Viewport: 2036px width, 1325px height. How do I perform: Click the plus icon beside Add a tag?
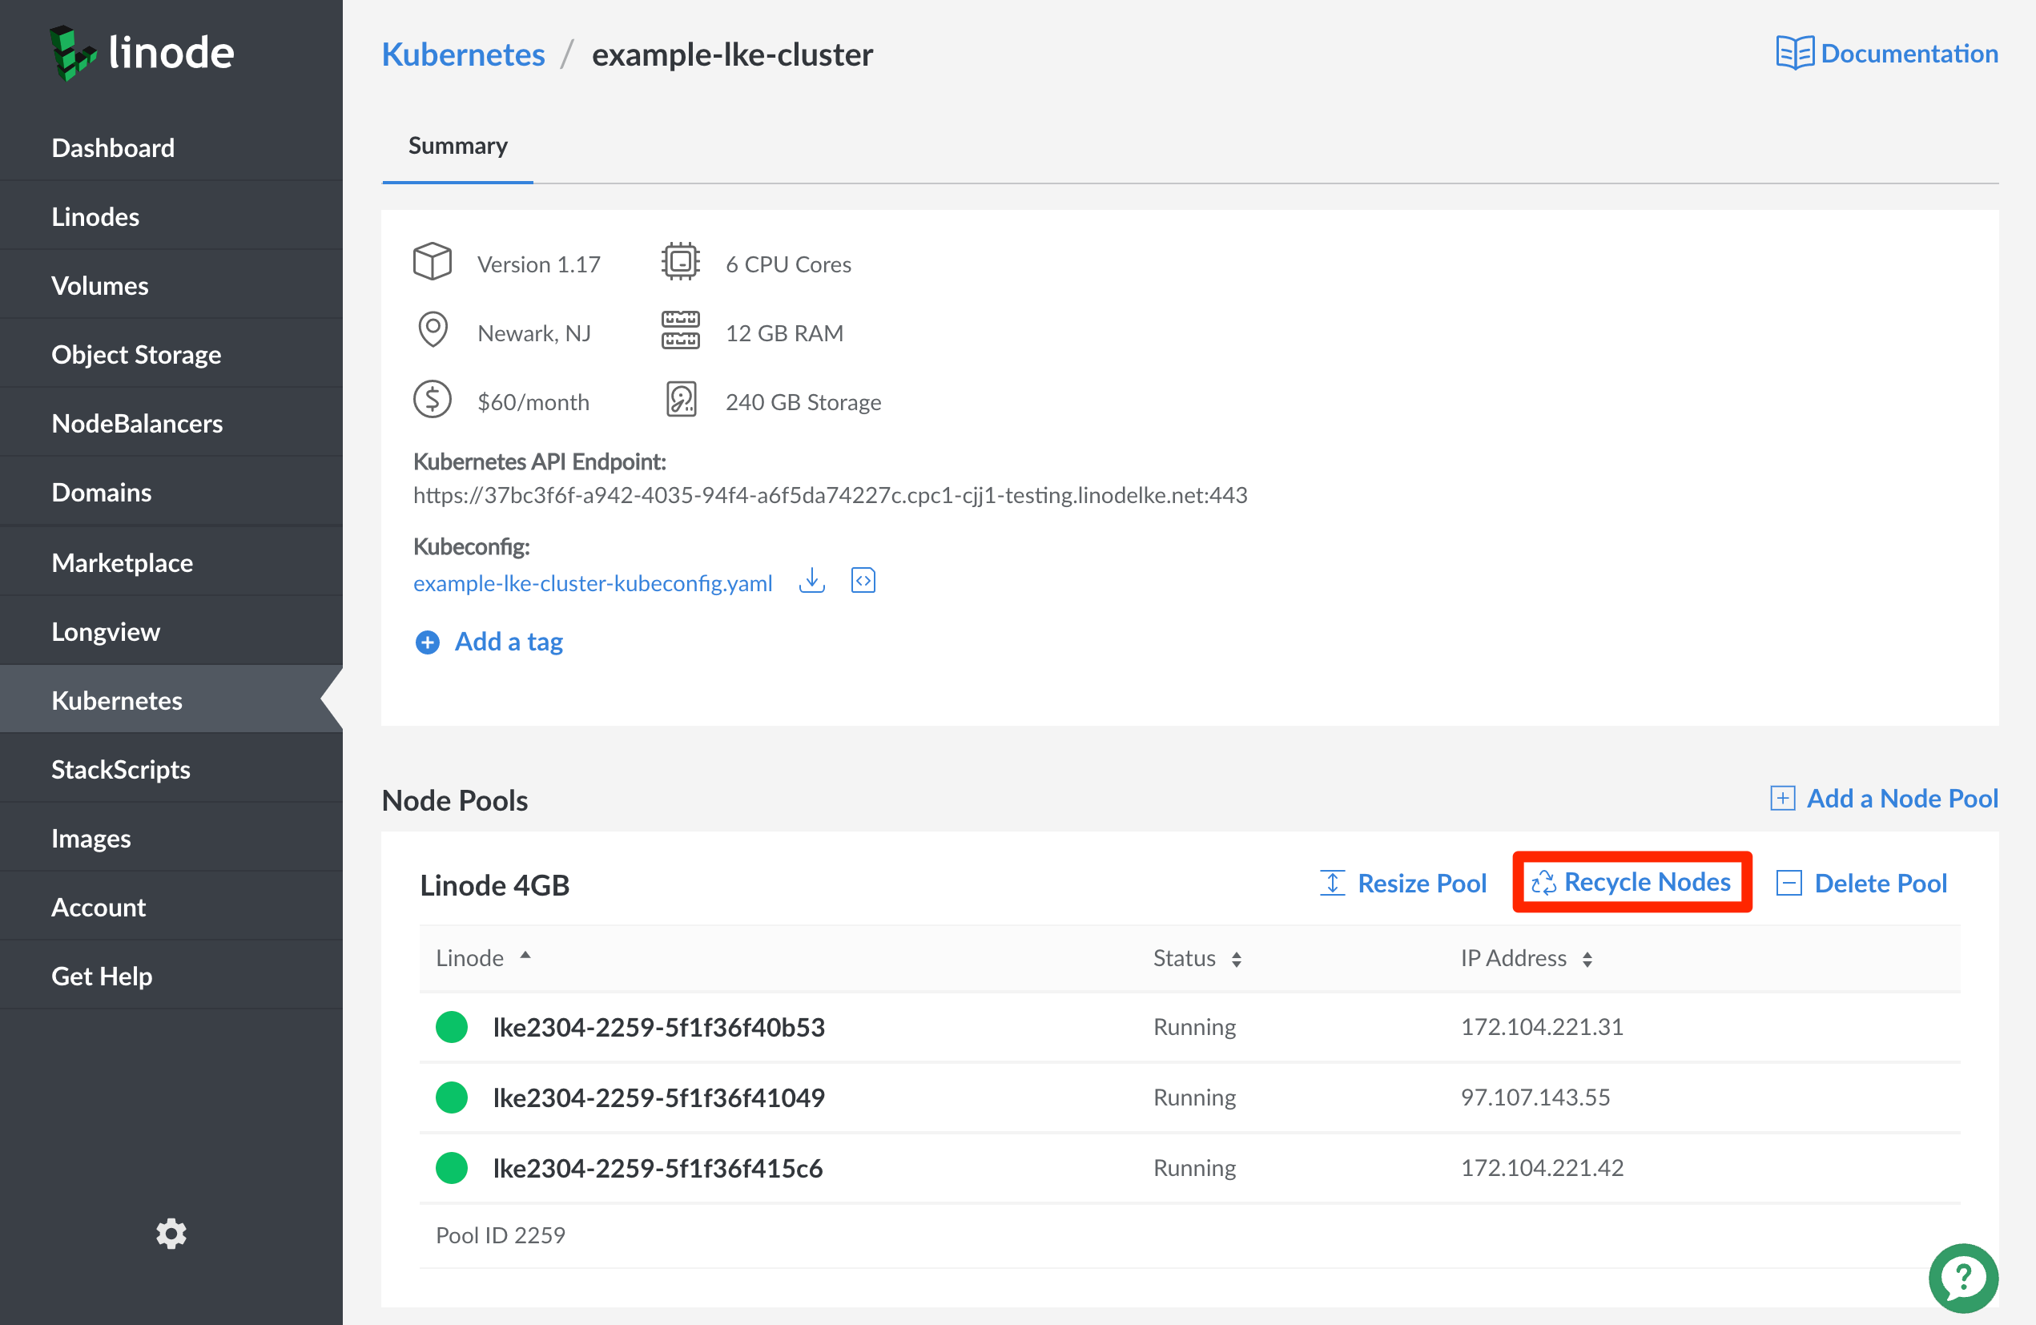[427, 642]
